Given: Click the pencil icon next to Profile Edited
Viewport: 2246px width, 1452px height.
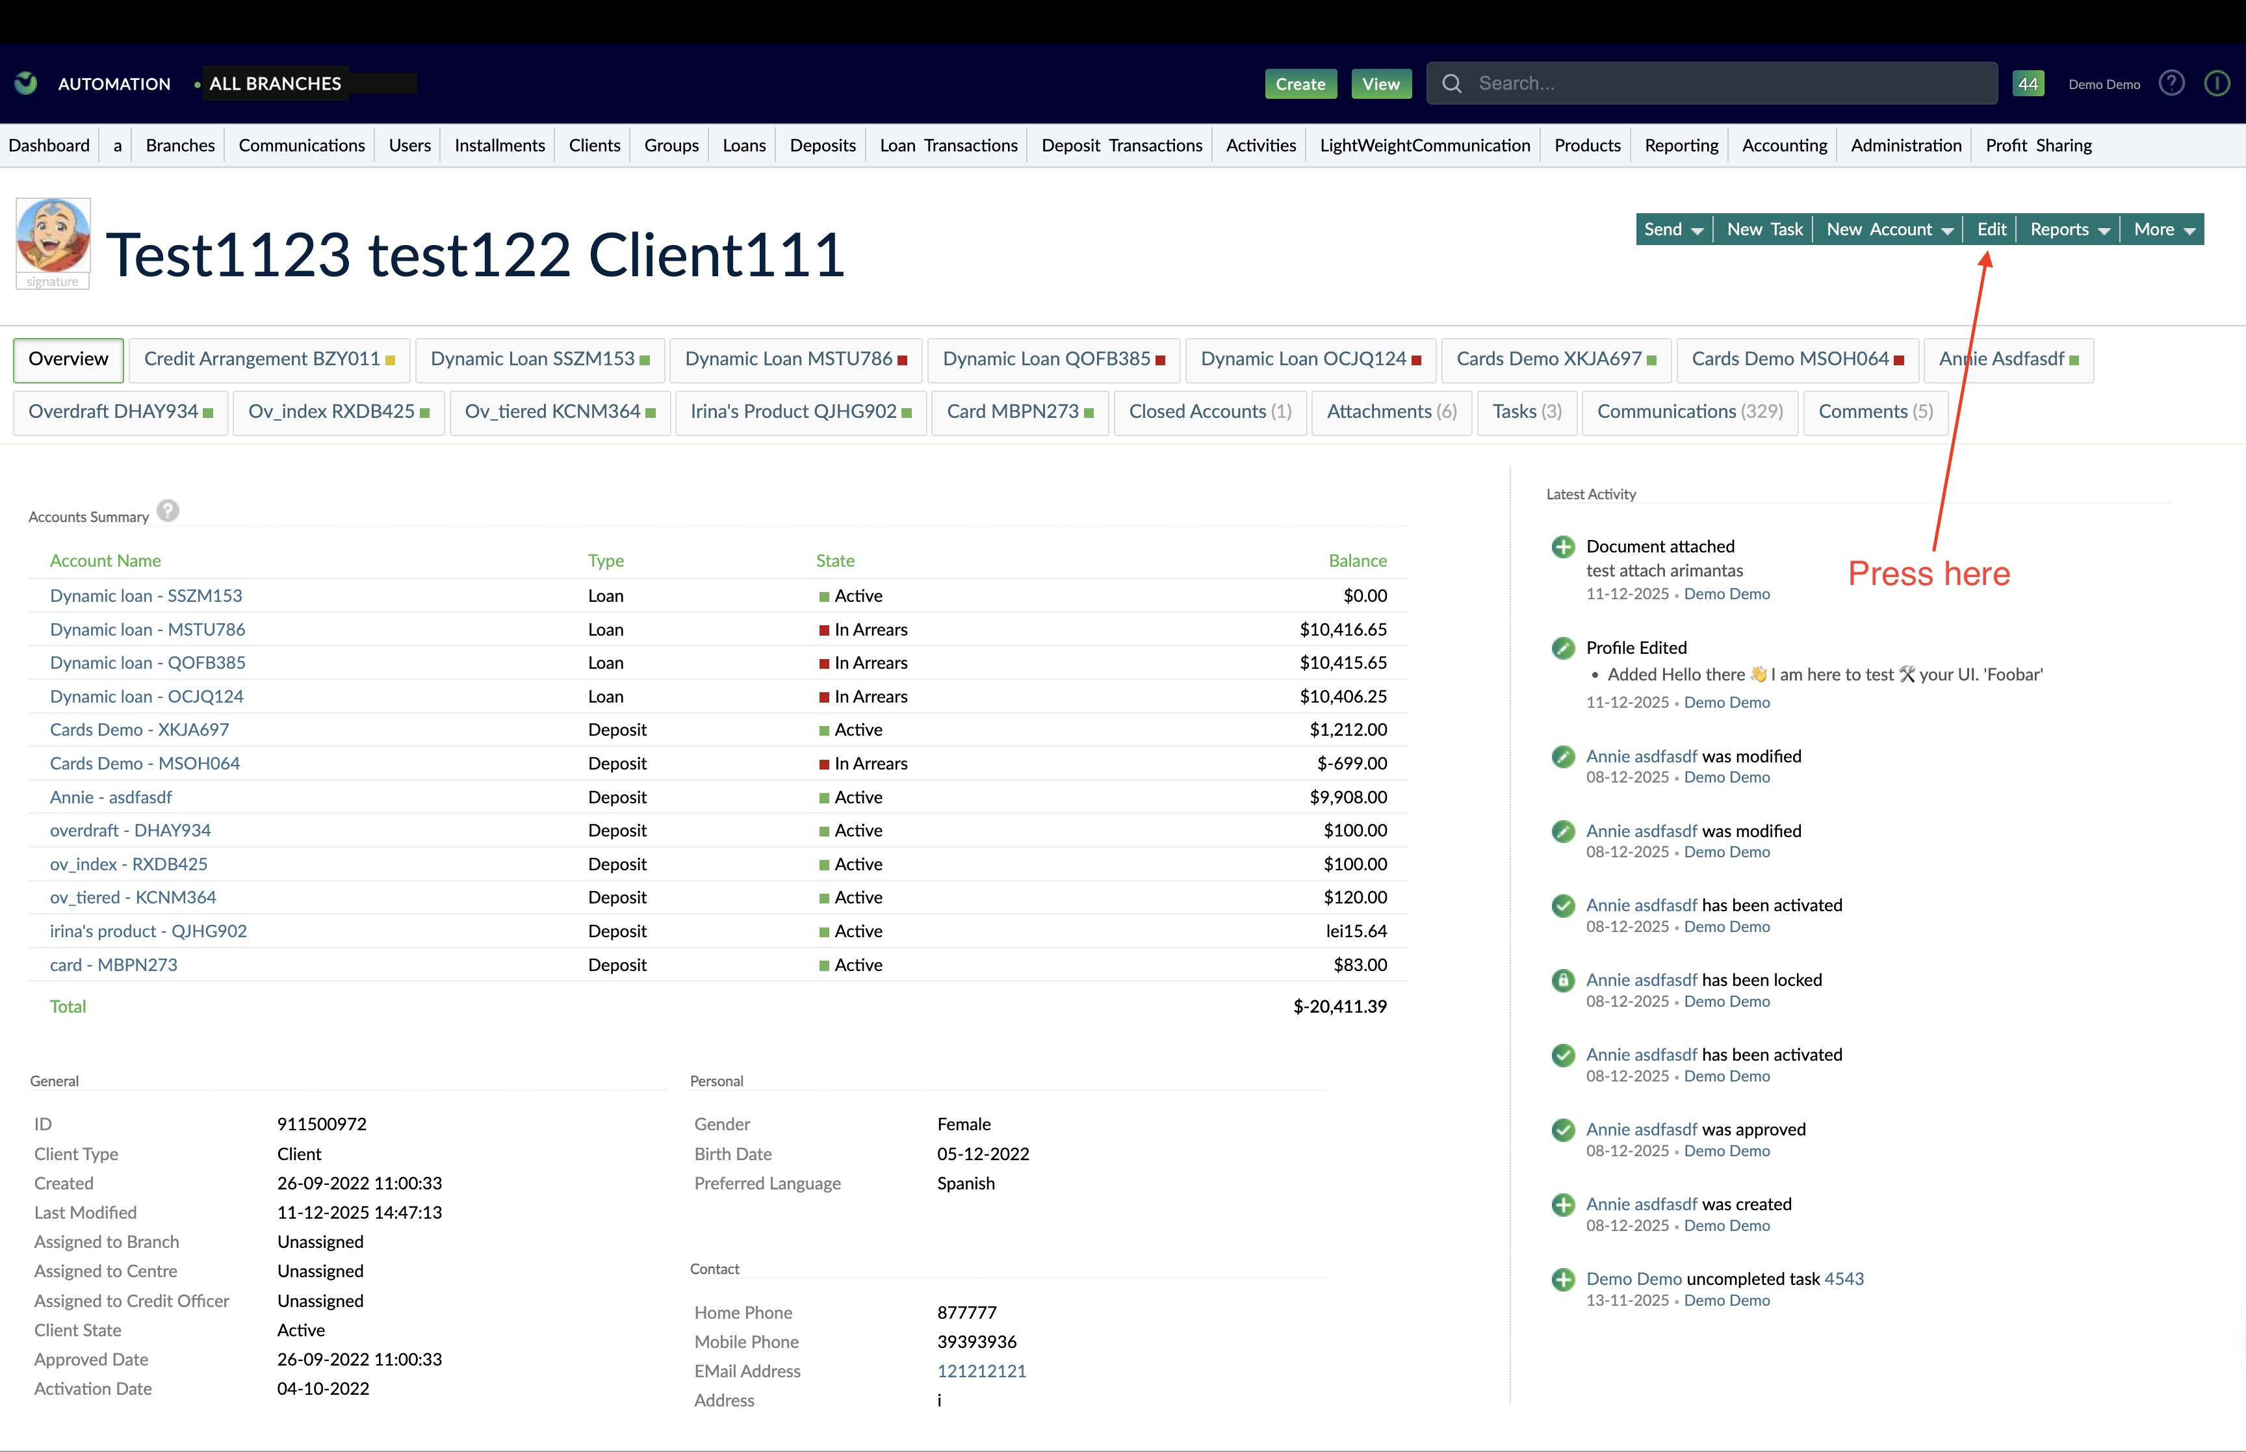Looking at the screenshot, I should 1563,648.
